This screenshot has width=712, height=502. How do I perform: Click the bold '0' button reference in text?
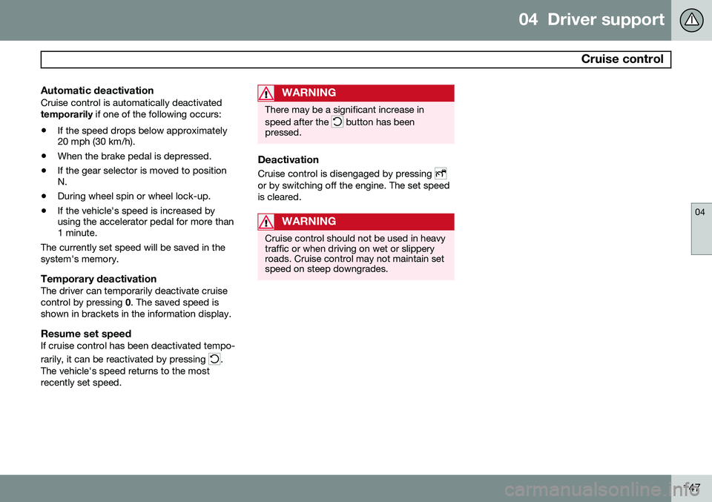click(128, 303)
